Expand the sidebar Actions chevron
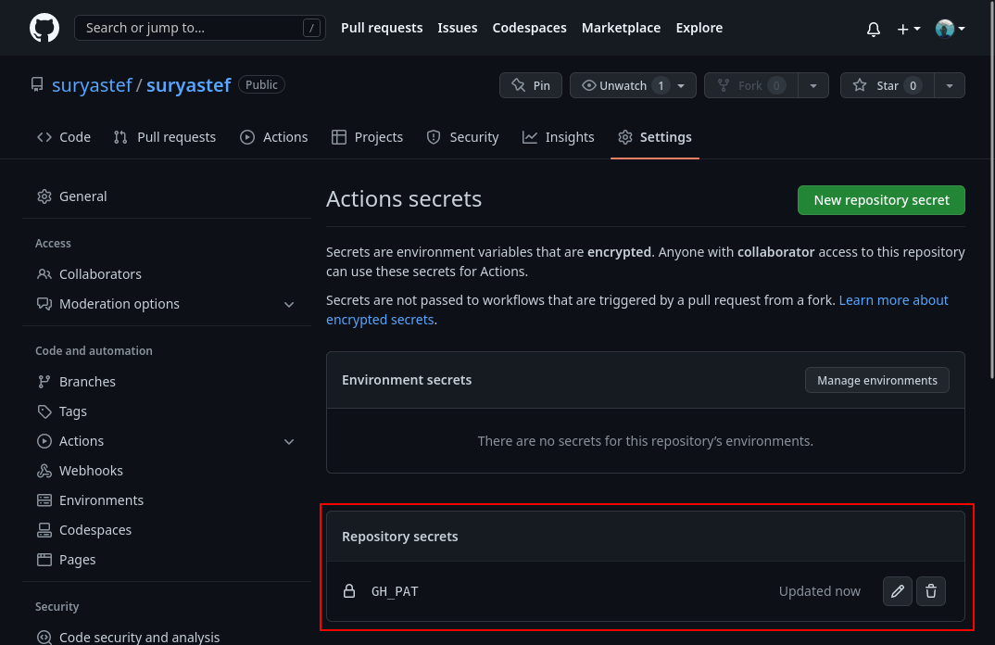This screenshot has height=645, width=995. (289, 442)
